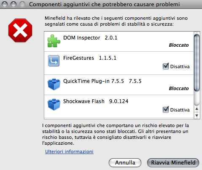The height and width of the screenshot is (170, 202).
Task: Select the DOM Inspector 2.0.1 entry
Action: (119, 42)
